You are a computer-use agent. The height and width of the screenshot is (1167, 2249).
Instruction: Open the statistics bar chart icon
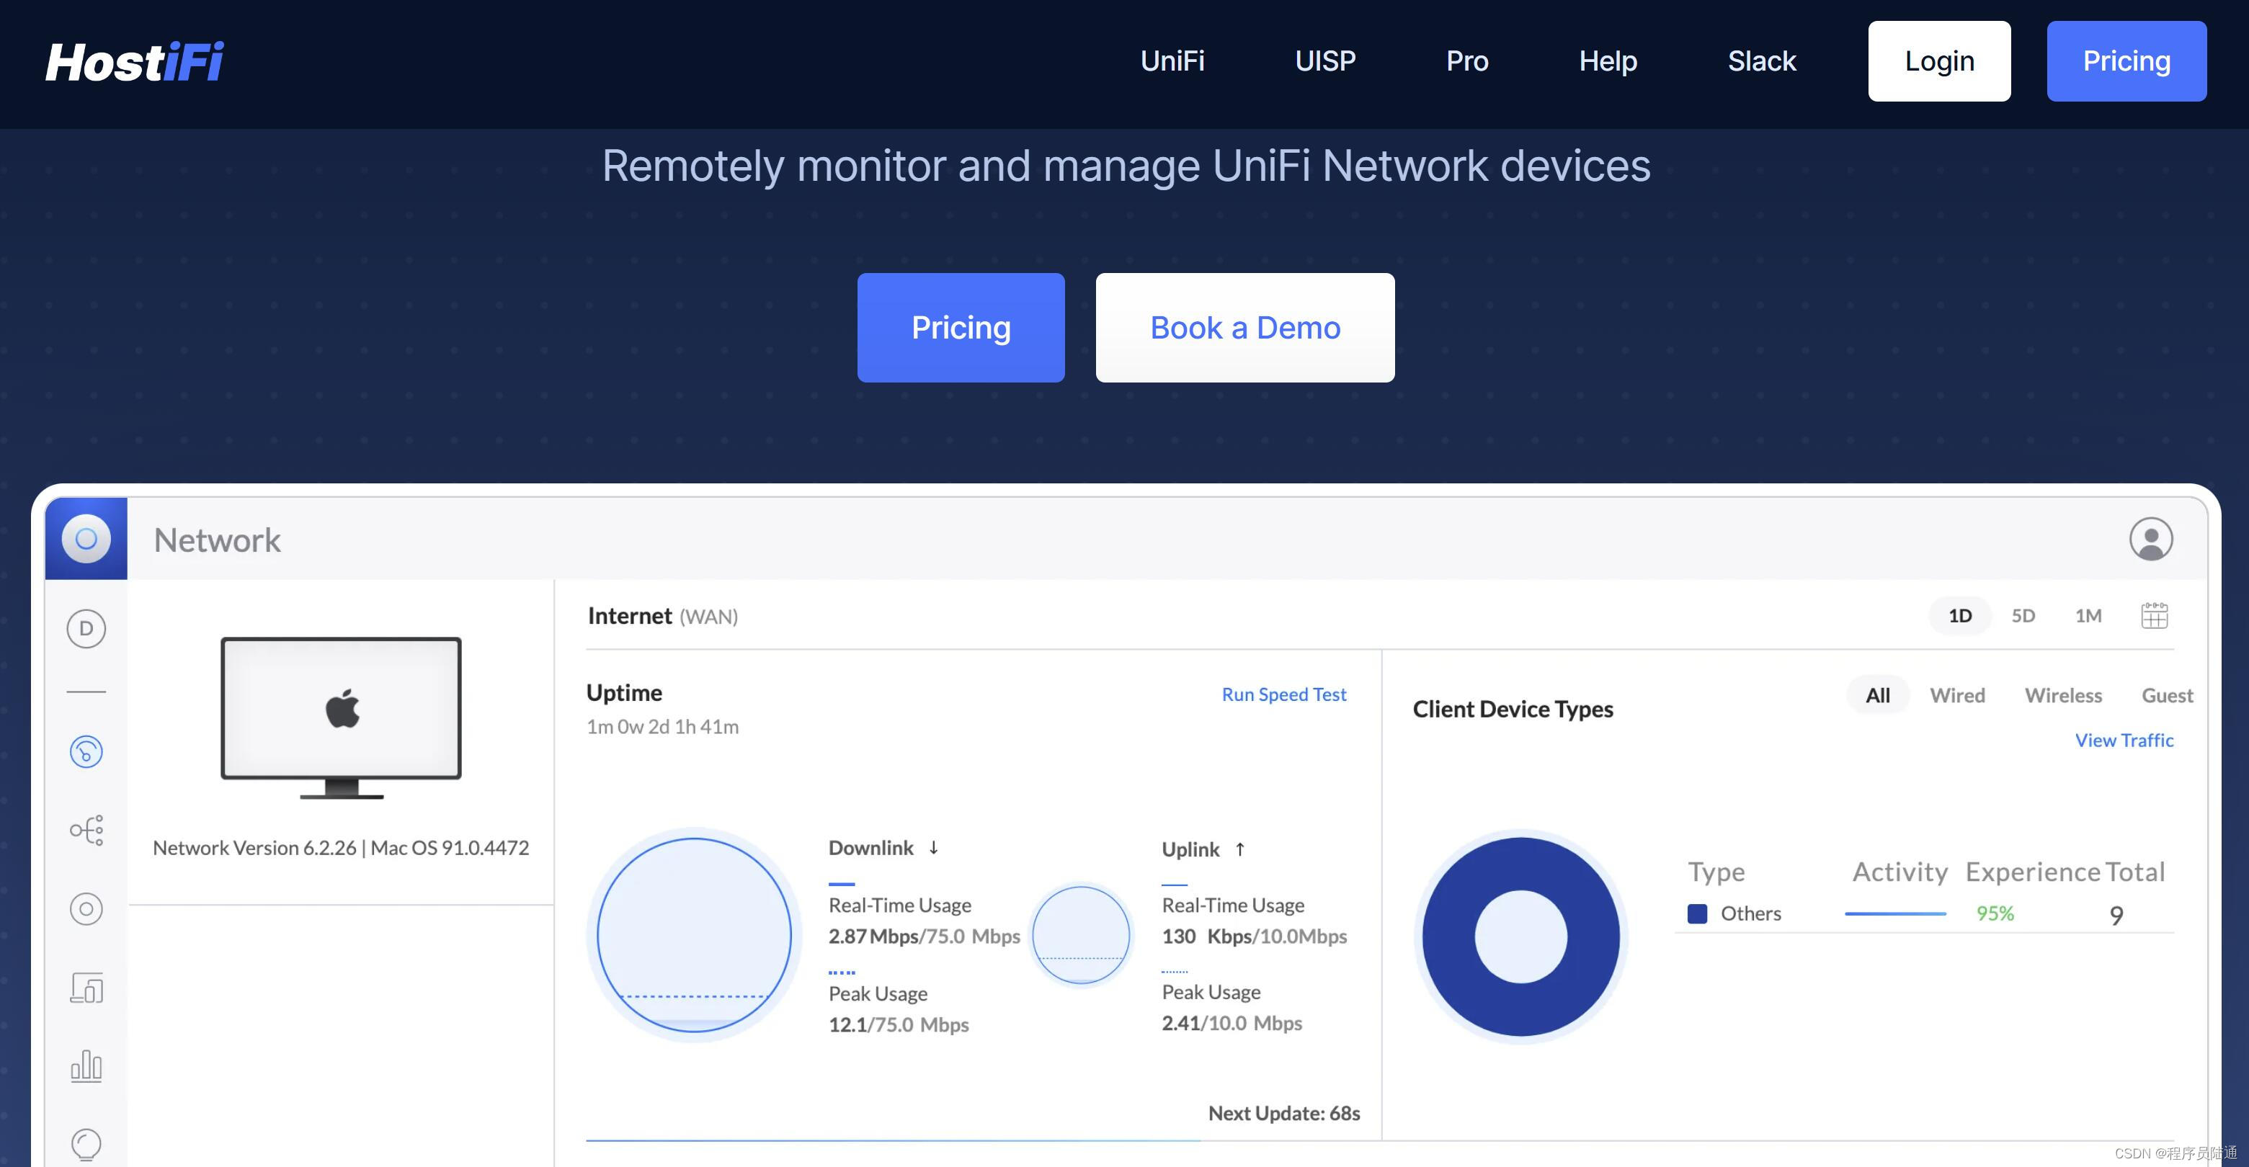[x=86, y=1065]
